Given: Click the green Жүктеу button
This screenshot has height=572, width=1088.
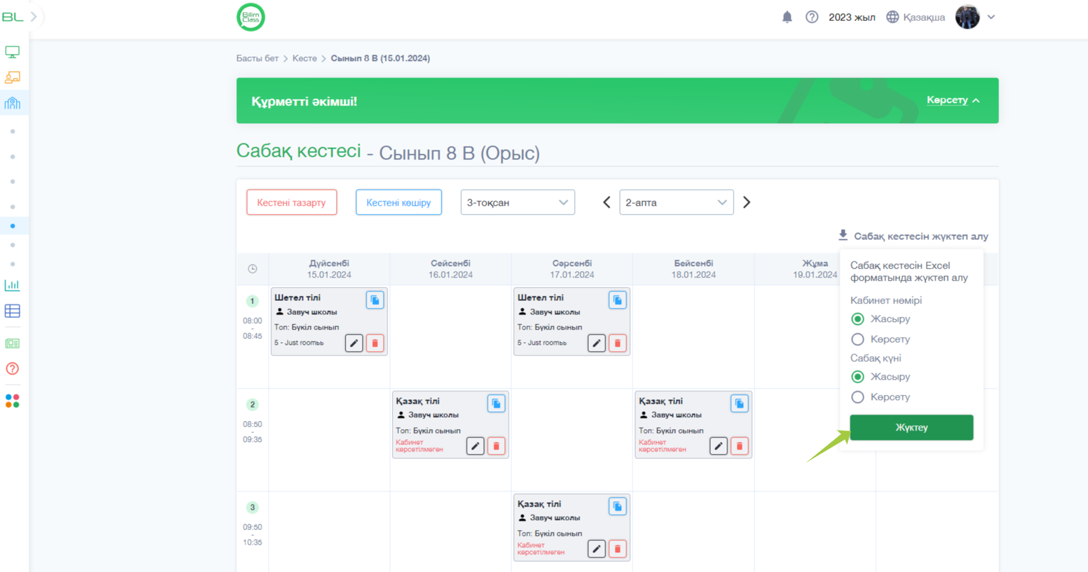Looking at the screenshot, I should (x=911, y=427).
